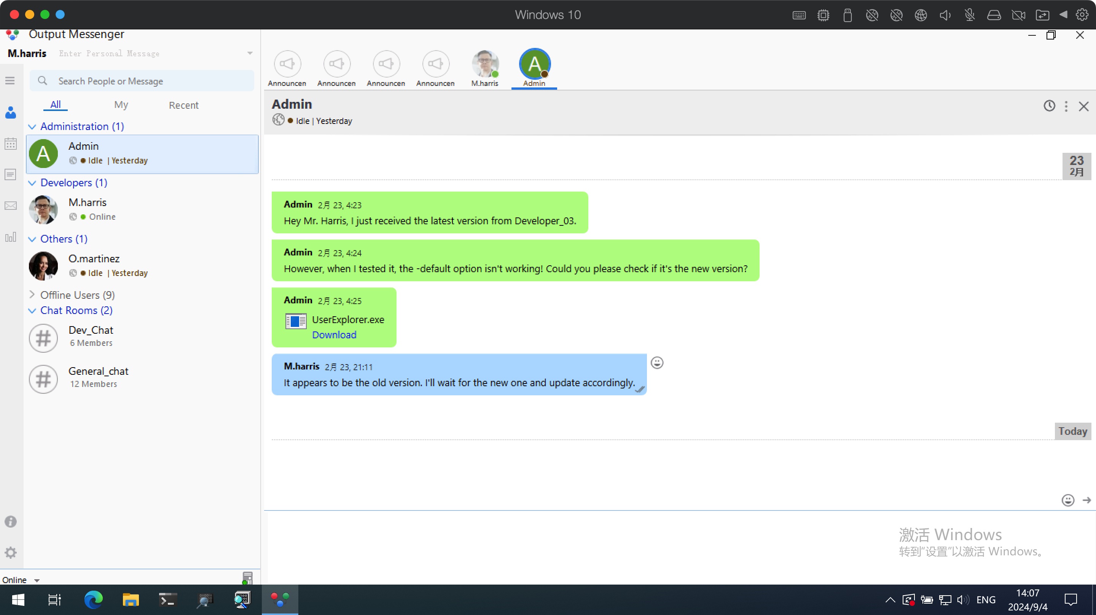1096x615 pixels.
Task: Click the chat history clock icon
Action: (1049, 106)
